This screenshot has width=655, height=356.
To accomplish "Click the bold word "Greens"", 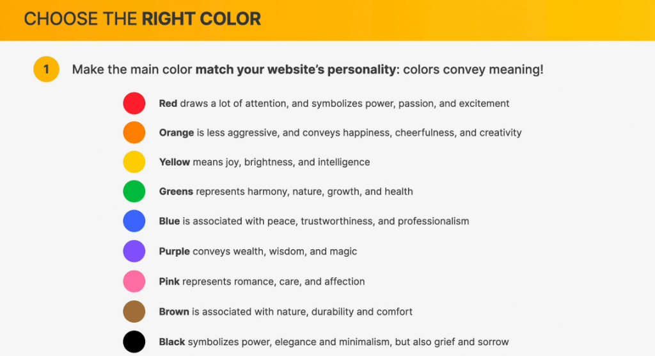I will [176, 191].
